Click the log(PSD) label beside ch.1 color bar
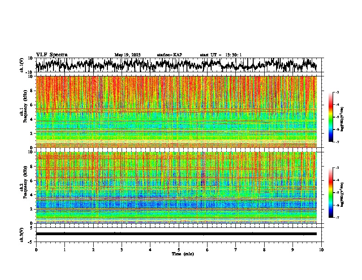 pyautogui.click(x=342, y=119)
